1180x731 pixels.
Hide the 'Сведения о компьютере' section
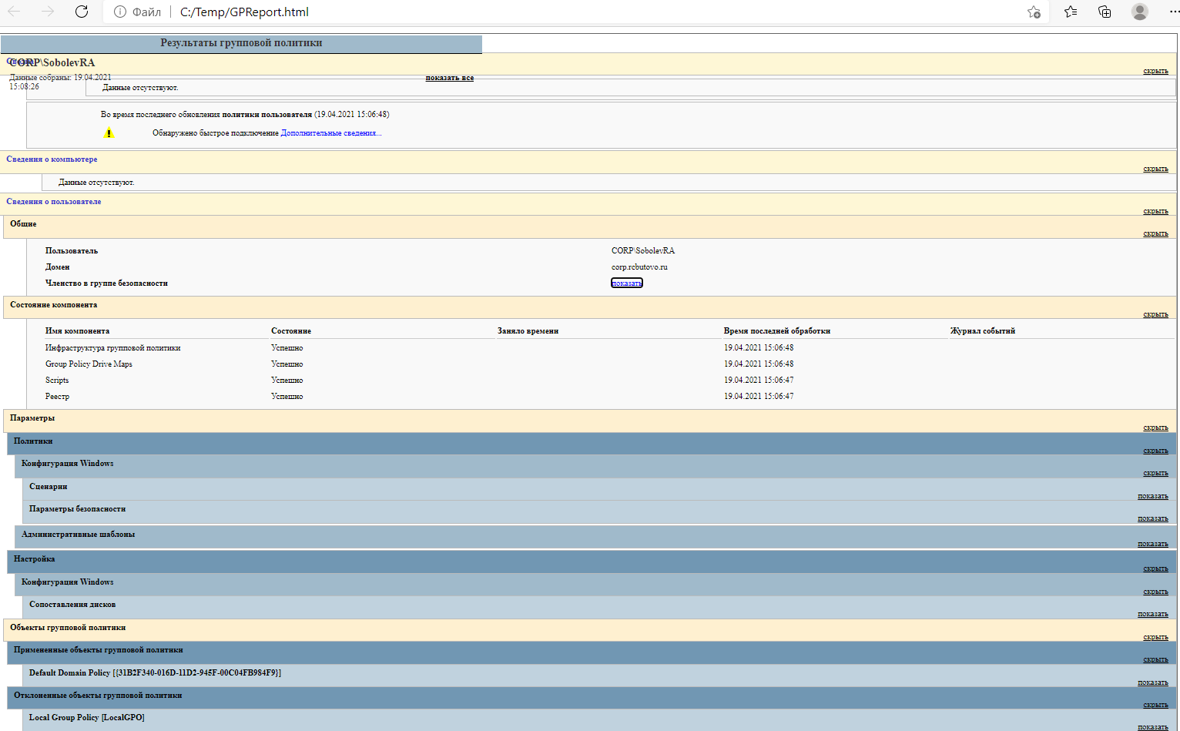tap(1155, 169)
